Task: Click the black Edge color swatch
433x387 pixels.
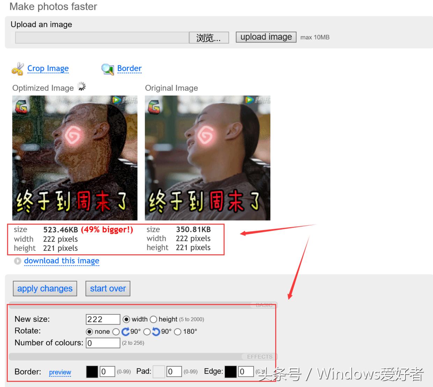Action: [231, 372]
